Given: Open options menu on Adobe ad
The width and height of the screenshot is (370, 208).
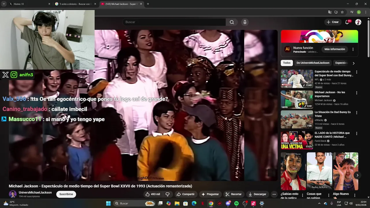Looking at the screenshot, I should point(353,49).
